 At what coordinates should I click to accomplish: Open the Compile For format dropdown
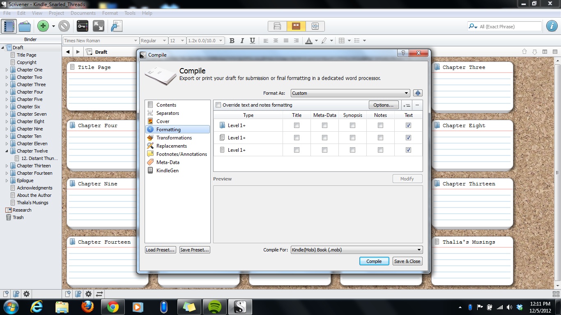coord(356,250)
